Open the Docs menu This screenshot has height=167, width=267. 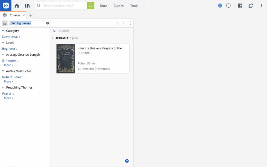coord(103,6)
